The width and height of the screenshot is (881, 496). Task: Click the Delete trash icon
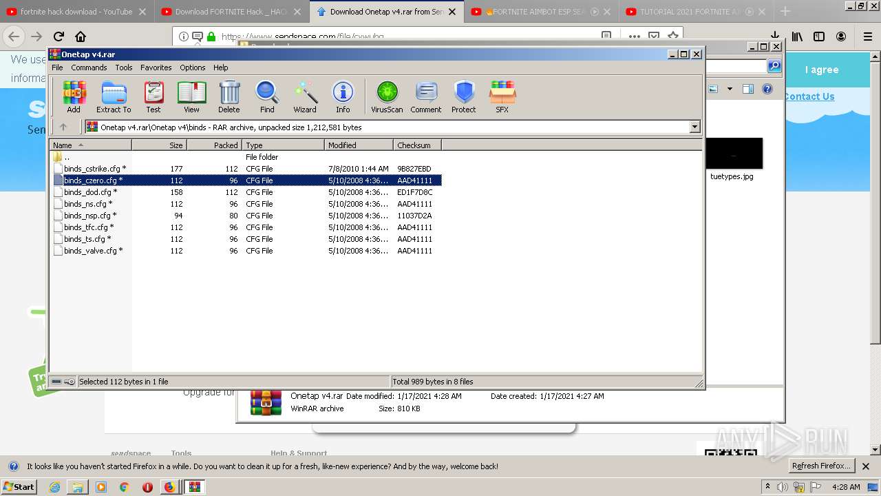(229, 96)
